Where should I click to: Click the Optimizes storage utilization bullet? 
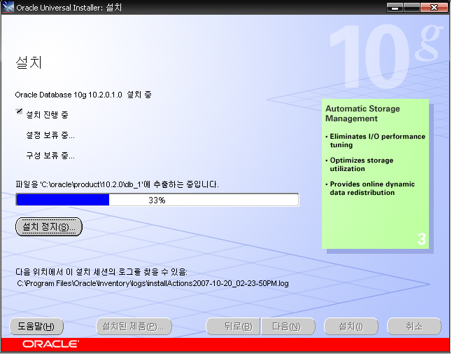click(360, 165)
